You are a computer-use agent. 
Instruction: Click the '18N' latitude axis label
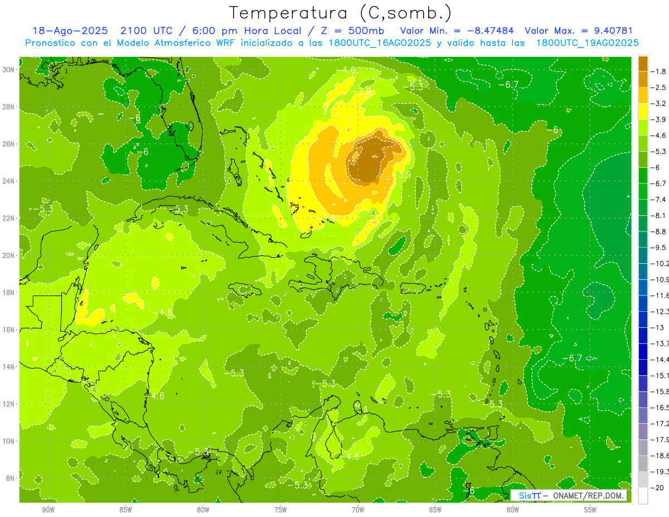[x=9, y=292]
